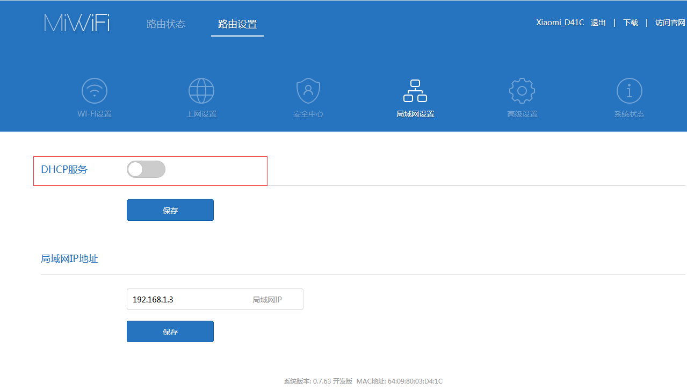
Task: Open the Wi-Fi设置 wireless icon
Action: (x=95, y=91)
